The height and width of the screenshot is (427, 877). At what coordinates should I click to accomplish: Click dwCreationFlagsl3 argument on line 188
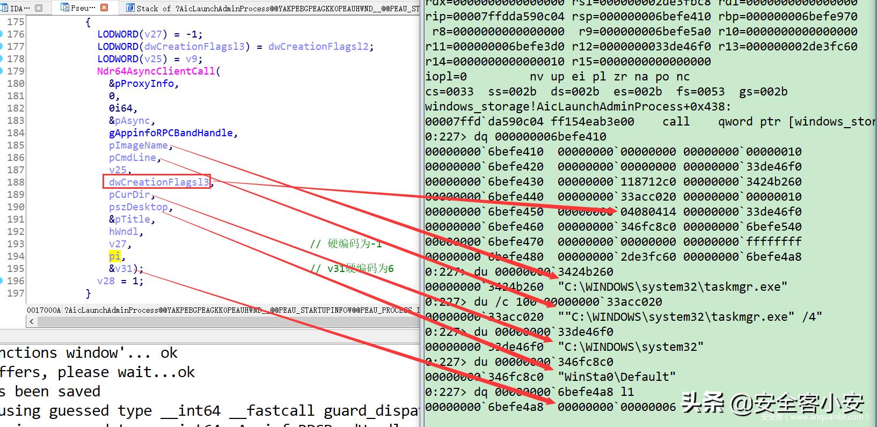pos(159,182)
